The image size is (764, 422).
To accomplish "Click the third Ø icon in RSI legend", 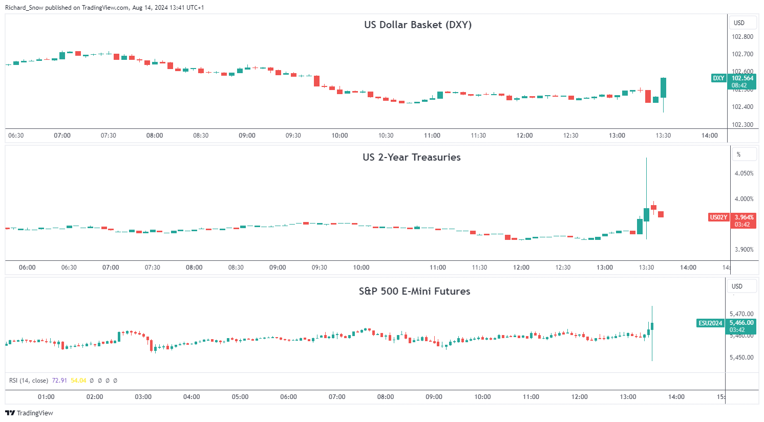I will [108, 381].
